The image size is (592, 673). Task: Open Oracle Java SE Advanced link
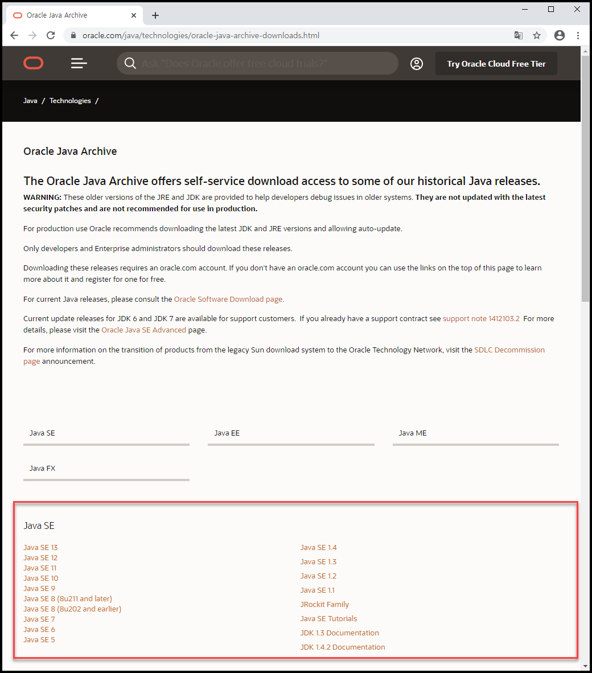point(143,330)
